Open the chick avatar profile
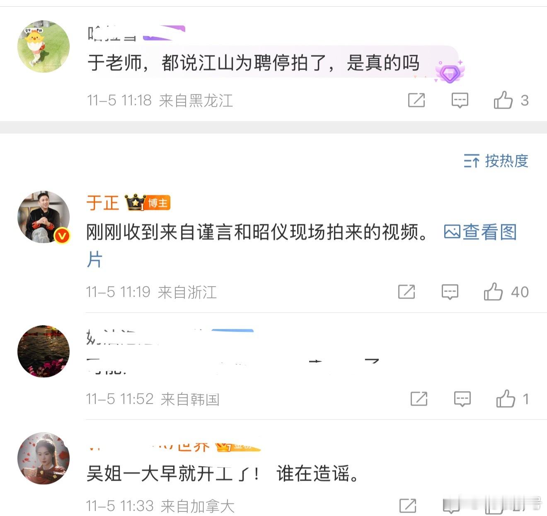 pyautogui.click(x=44, y=46)
